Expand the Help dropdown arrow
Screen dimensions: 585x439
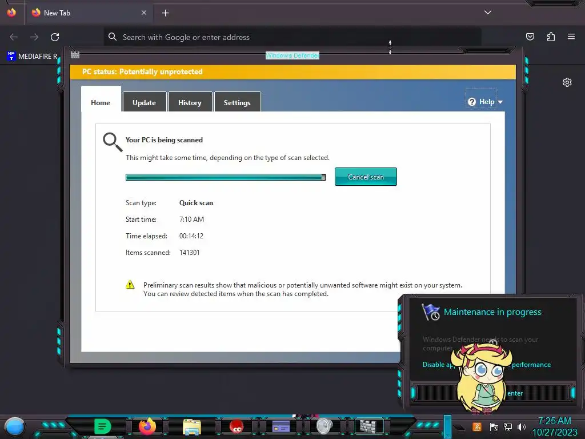(500, 102)
